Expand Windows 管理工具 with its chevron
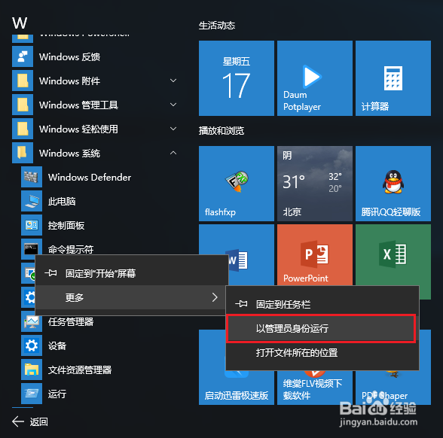The height and width of the screenshot is (438, 443). pos(173,105)
